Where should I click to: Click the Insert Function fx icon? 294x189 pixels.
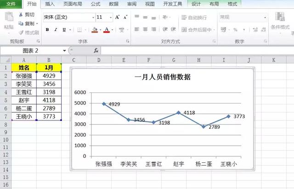point(96,50)
